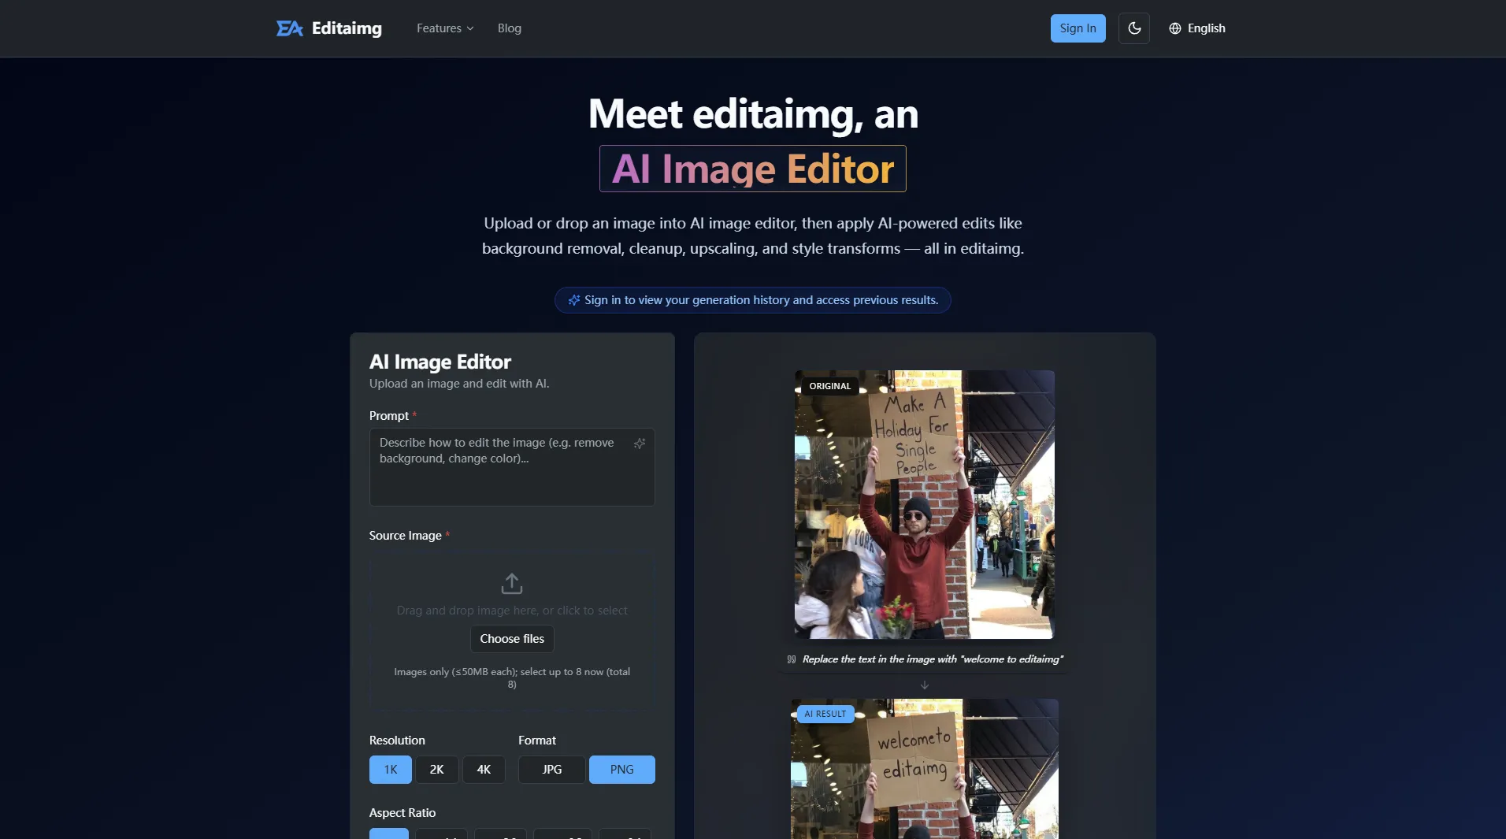Viewport: 1506px width, 839px height.
Task: Click the 'Format' label
Action: 537,741
